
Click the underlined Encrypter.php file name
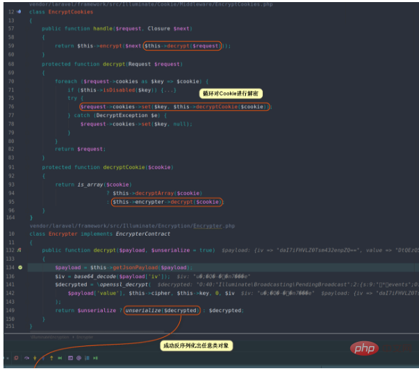point(214,226)
